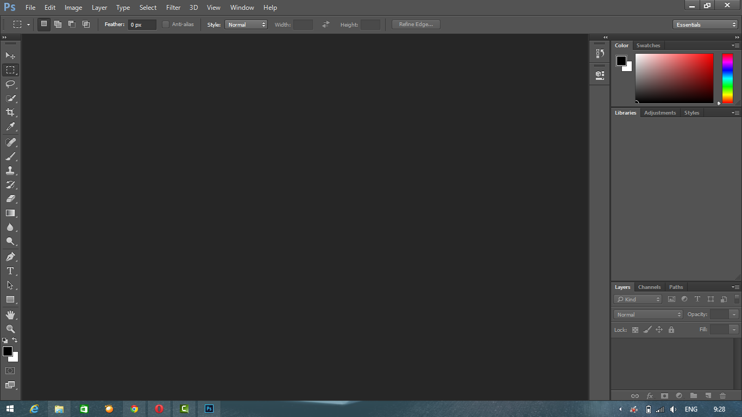Select the Lasso tool
This screenshot has width=742, height=417.
click(10, 84)
